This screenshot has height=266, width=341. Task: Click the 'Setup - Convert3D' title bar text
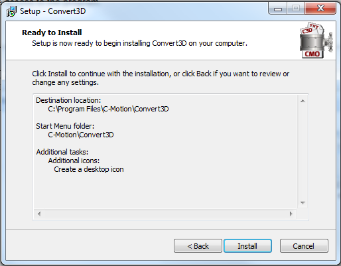(x=53, y=11)
